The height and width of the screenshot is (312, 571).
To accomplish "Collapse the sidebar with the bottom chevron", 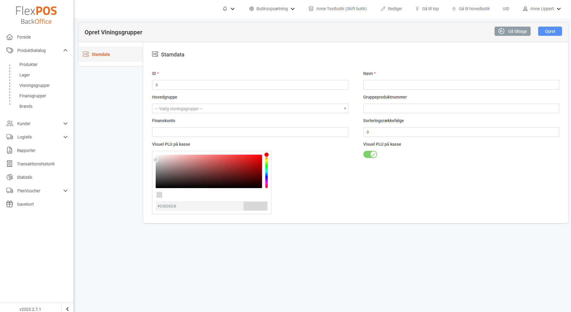I will click(67, 309).
